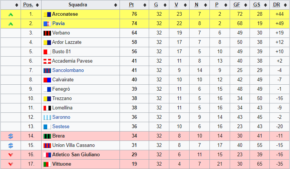Sort table by Pos. column arrows
The width and height of the screenshot is (290, 169).
tap(37, 5)
